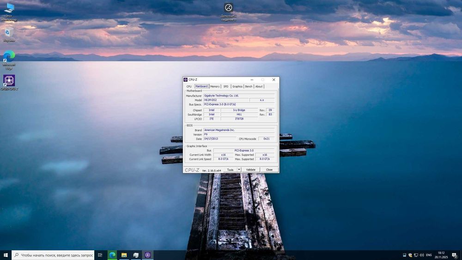Screen dimensions: 462x260
Task: Select the Microsoft Edge desktop shortcut
Action: tap(9, 60)
